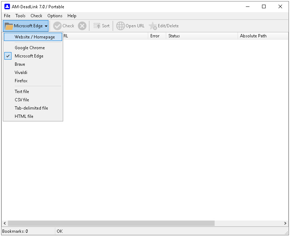Click the Edit/Delete star icon
290x236 pixels.
(x=153, y=26)
